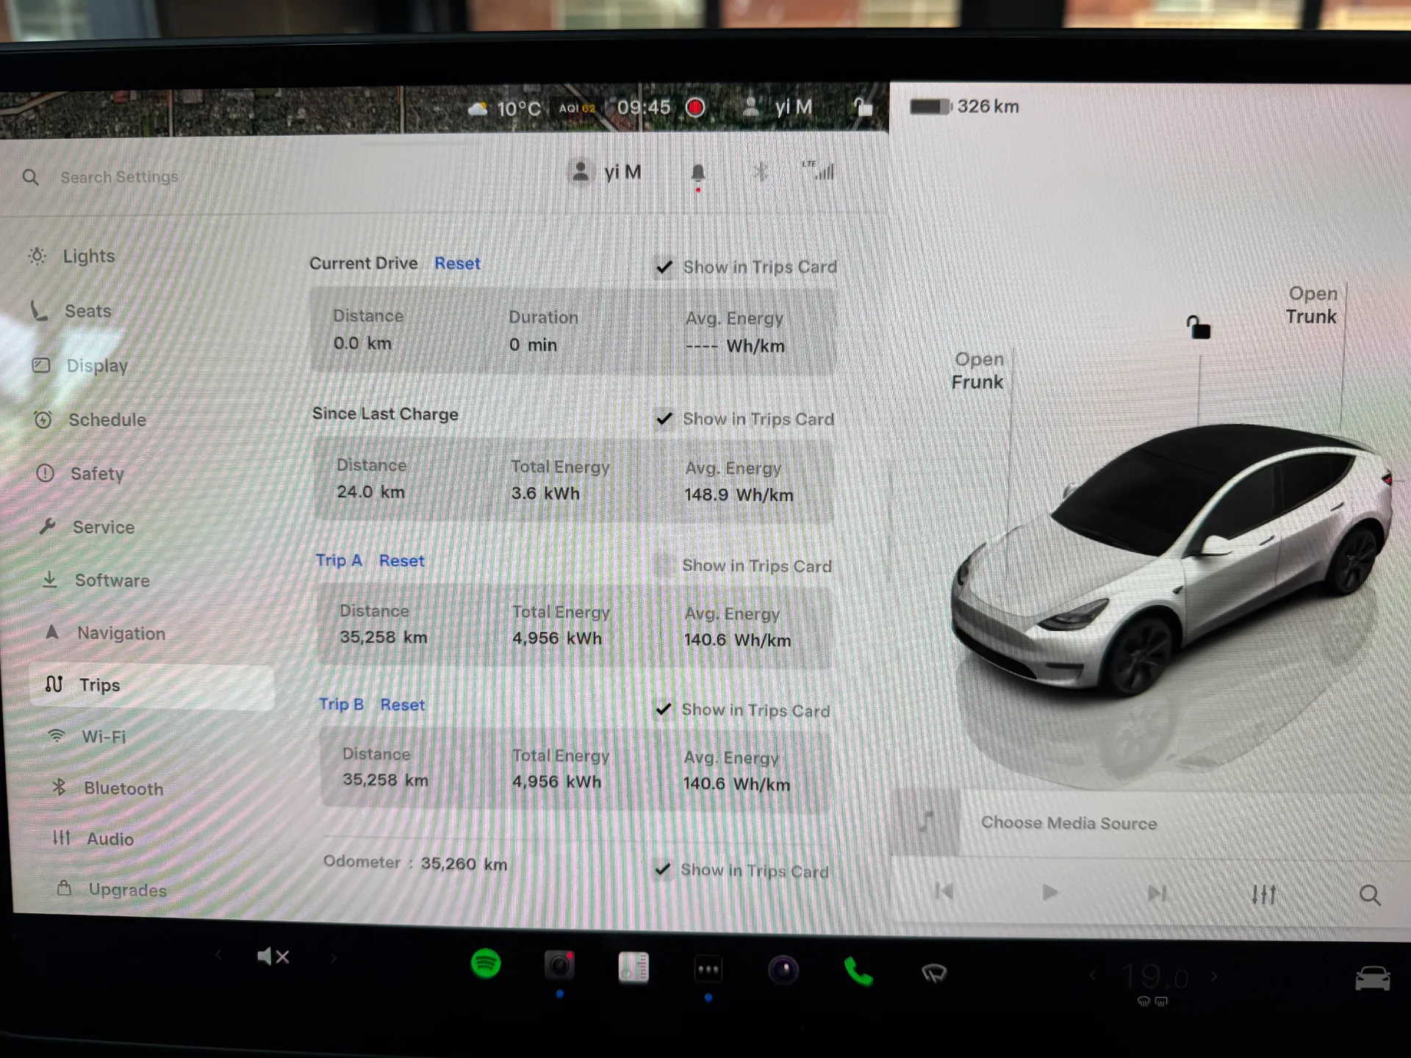Tap the unlock icon above the car

coord(1198,327)
